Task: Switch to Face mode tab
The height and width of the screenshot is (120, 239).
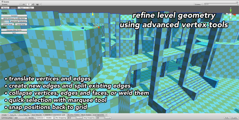Action: pos(22,8)
